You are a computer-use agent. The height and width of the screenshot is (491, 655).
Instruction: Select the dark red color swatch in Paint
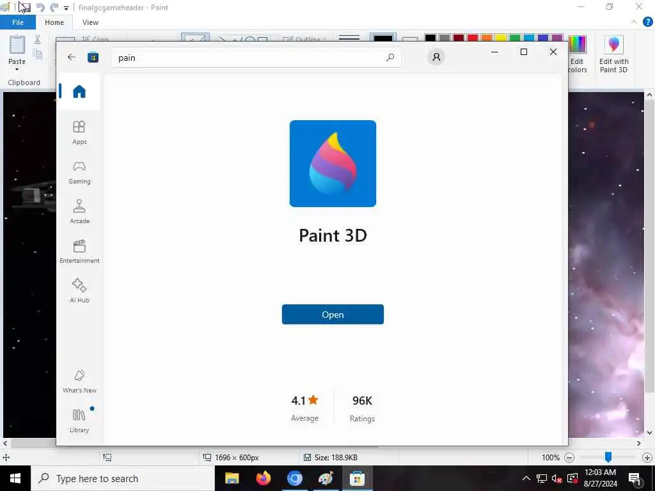pyautogui.click(x=459, y=38)
